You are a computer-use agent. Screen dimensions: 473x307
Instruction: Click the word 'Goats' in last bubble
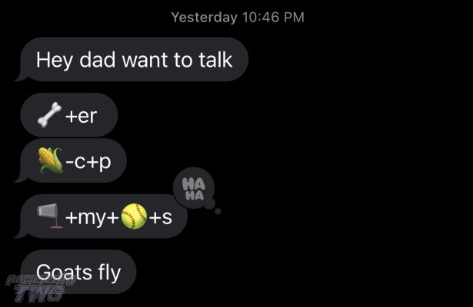coord(64,272)
